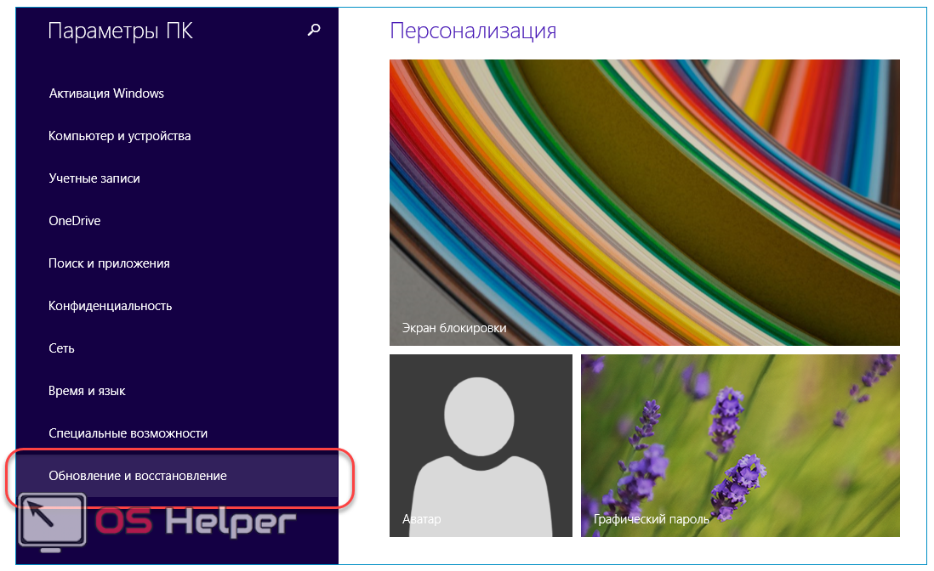The width and height of the screenshot is (934, 571).
Task: Choose the Сеть menu item
Action: 62,348
